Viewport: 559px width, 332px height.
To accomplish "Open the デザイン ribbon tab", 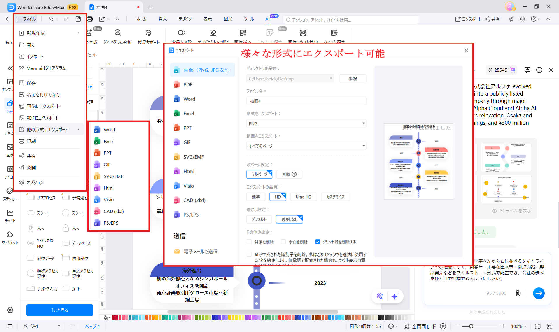I will [x=185, y=19].
